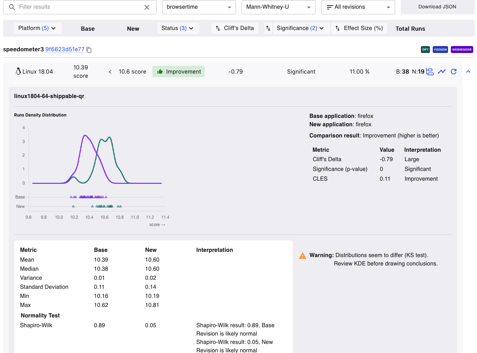Image resolution: width=477 pixels, height=353 pixels.
Task: Open the Status filter dropdown
Action: click(178, 28)
